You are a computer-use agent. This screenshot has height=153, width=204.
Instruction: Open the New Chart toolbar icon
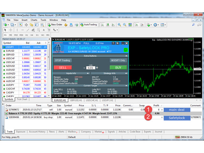5,25
